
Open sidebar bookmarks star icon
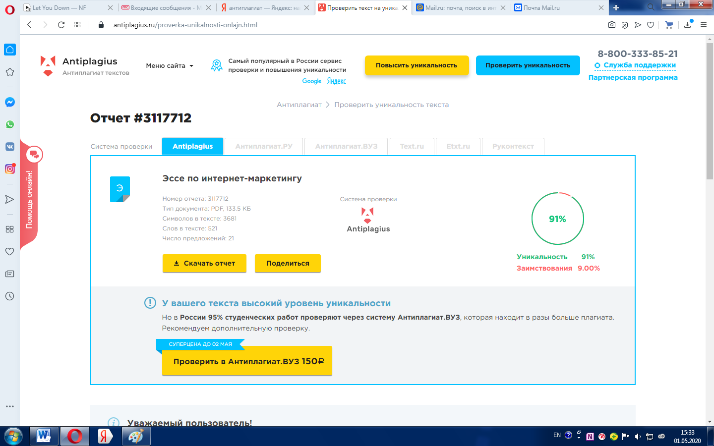pyautogui.click(x=9, y=72)
